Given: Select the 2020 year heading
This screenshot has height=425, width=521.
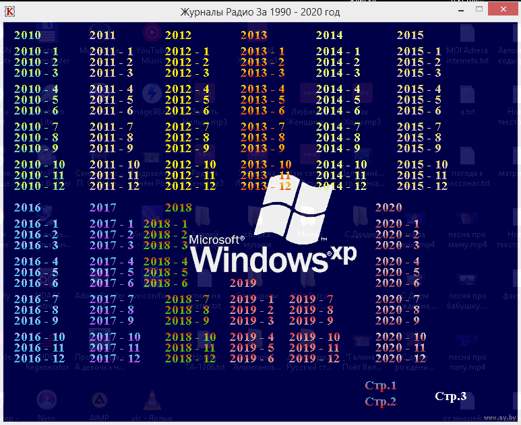Looking at the screenshot, I should click(388, 208).
